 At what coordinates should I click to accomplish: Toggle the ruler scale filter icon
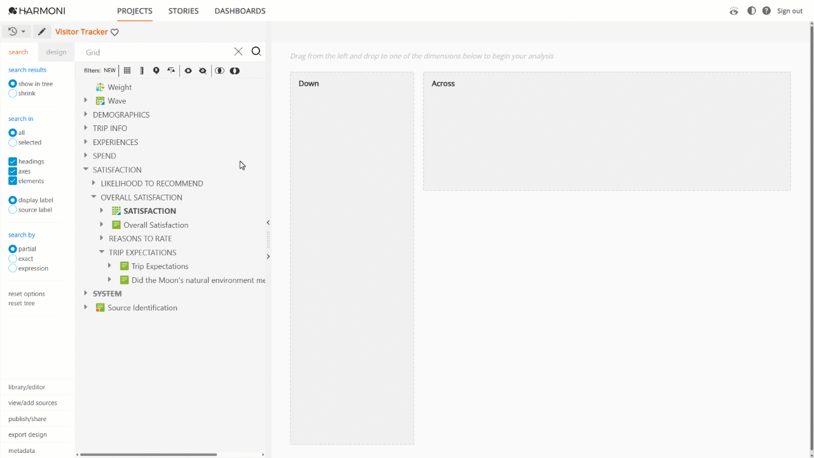point(142,71)
